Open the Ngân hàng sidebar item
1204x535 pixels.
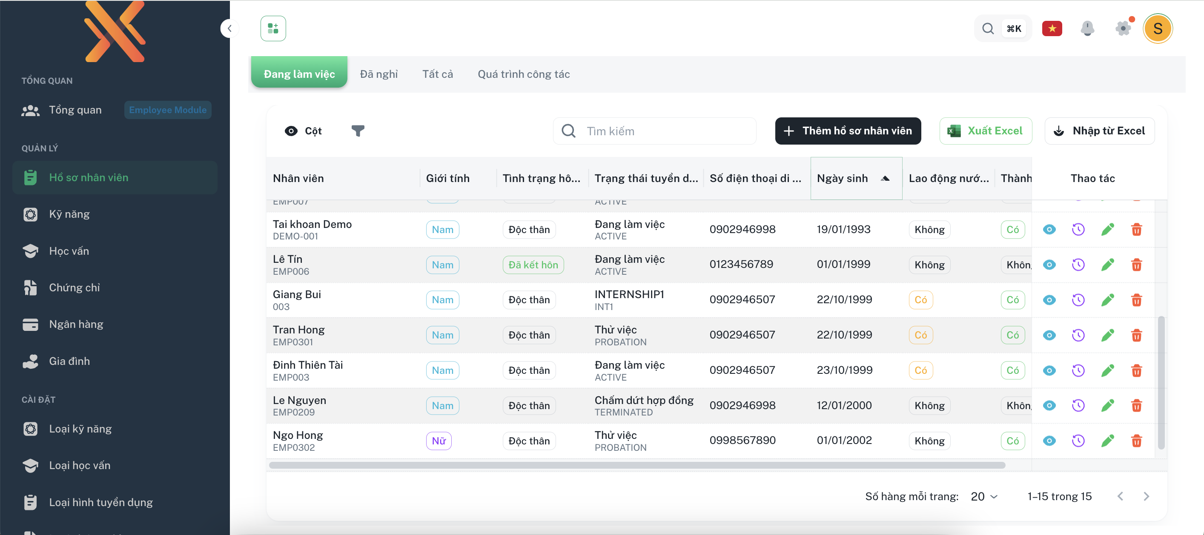pyautogui.click(x=76, y=324)
